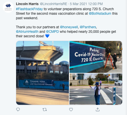
Task: Open the share upload icon
Action: click(x=98, y=109)
